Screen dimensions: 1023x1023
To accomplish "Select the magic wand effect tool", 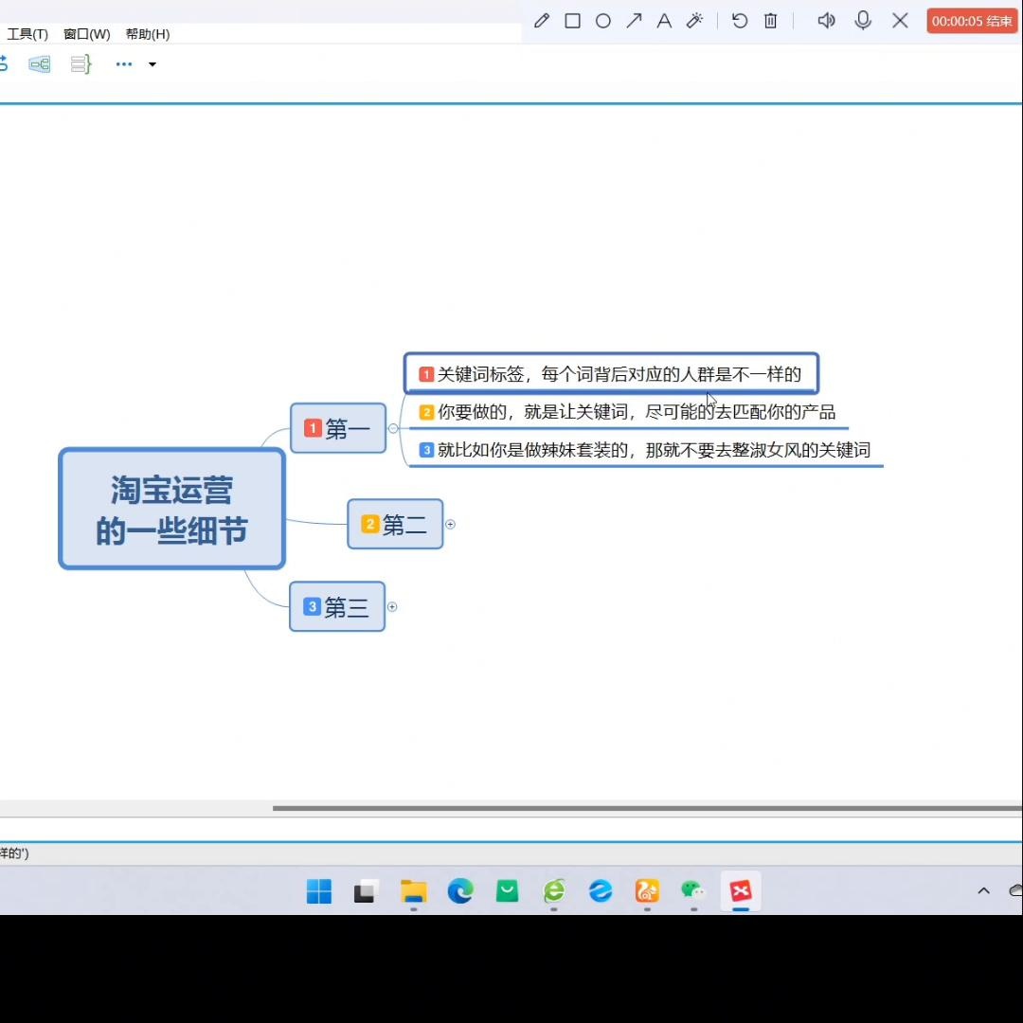I will (x=695, y=21).
